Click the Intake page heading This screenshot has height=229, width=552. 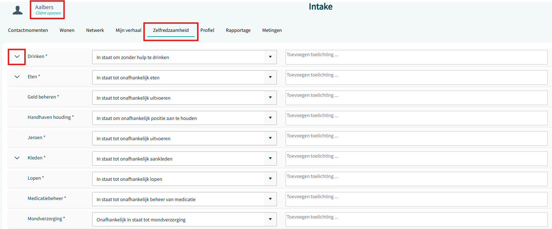[320, 7]
